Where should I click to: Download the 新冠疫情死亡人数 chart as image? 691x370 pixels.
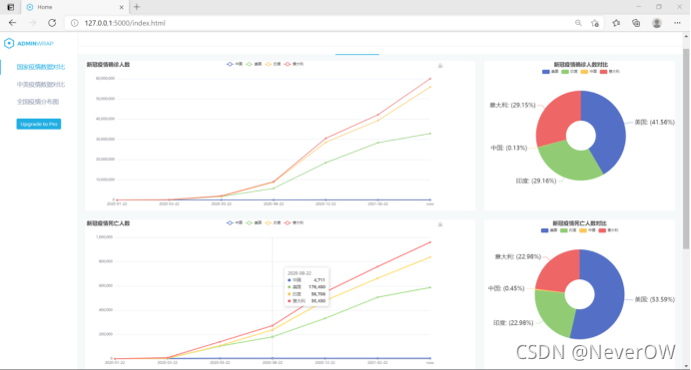click(x=439, y=224)
